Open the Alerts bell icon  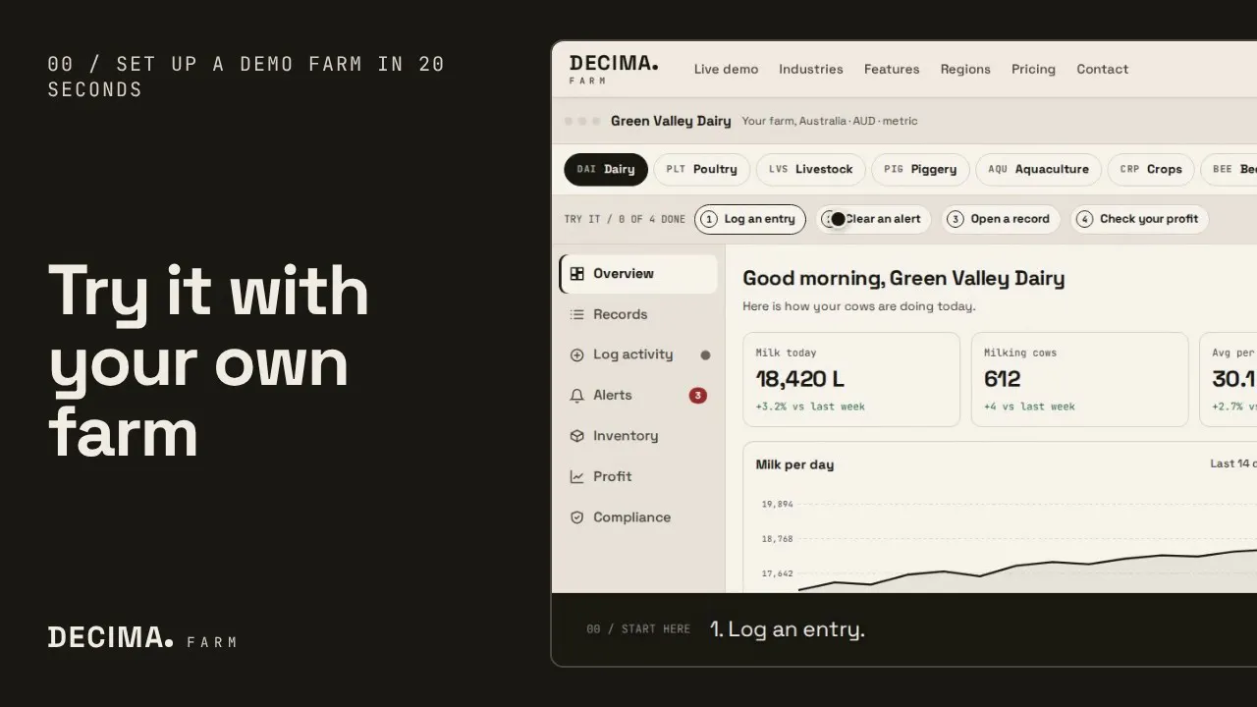point(576,396)
